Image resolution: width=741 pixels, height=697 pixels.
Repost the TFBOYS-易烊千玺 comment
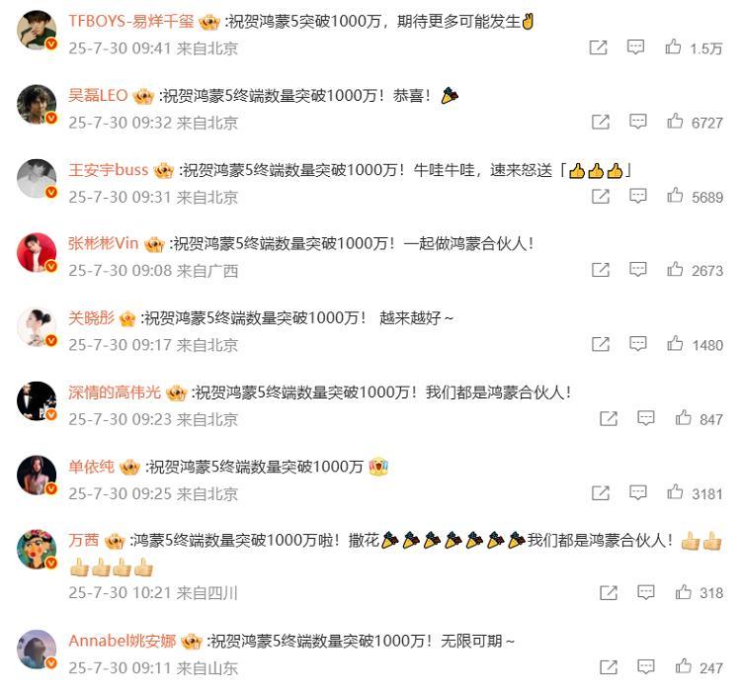598,47
